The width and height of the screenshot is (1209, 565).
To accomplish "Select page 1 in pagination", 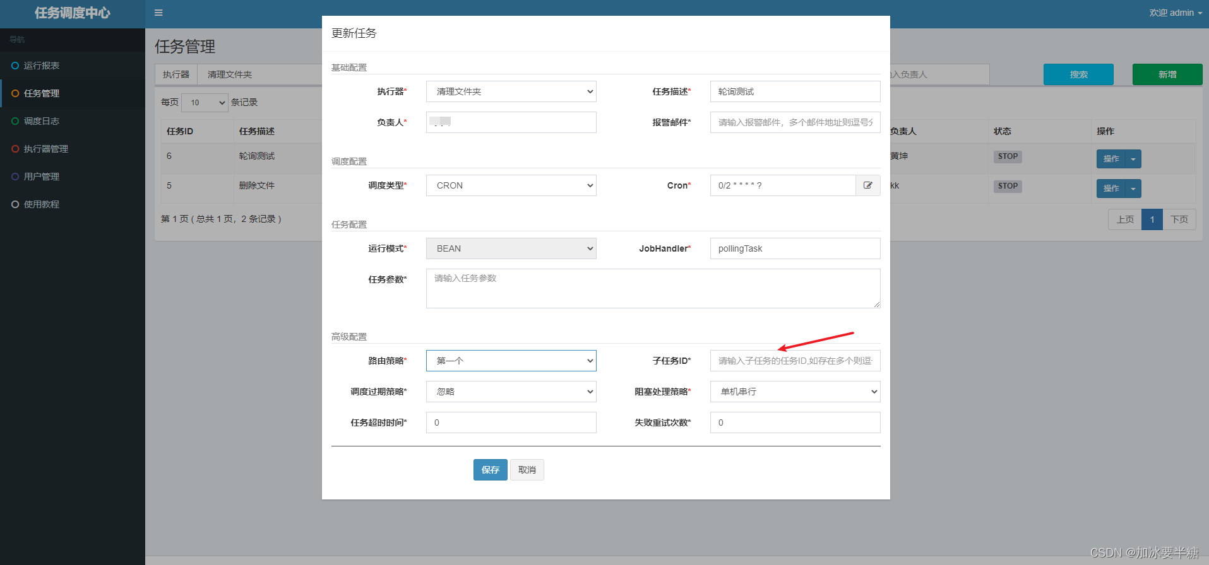I will tap(1152, 219).
